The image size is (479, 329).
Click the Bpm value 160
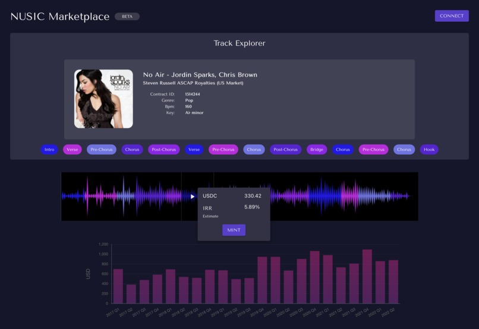188,106
